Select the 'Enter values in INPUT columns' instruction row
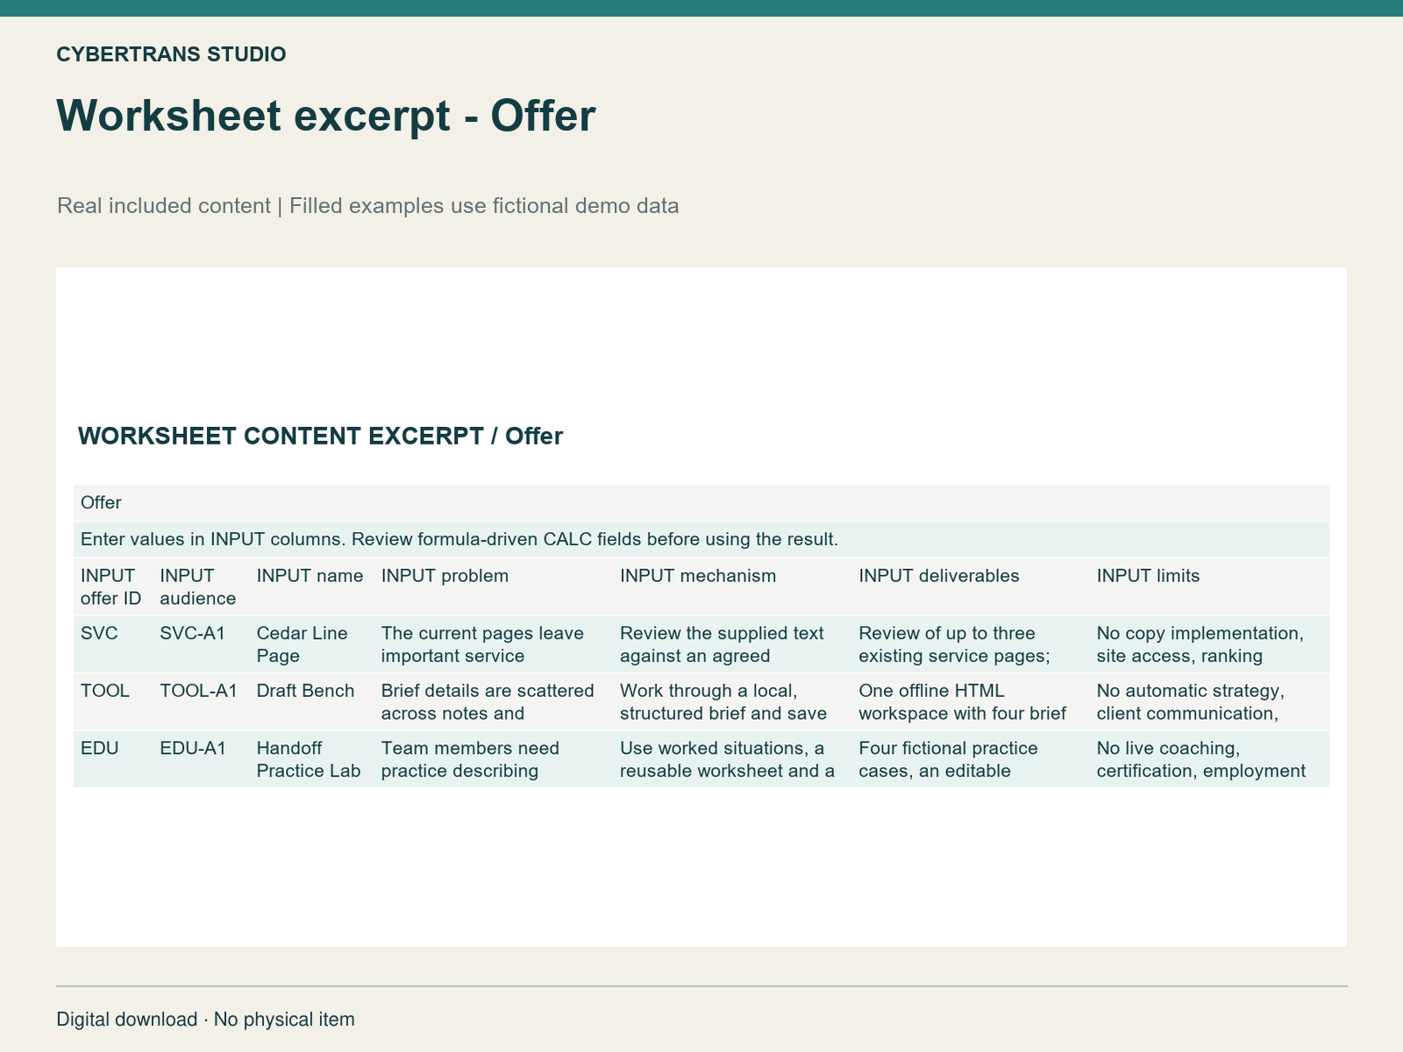Screen dimensions: 1403x1052 click(x=701, y=539)
